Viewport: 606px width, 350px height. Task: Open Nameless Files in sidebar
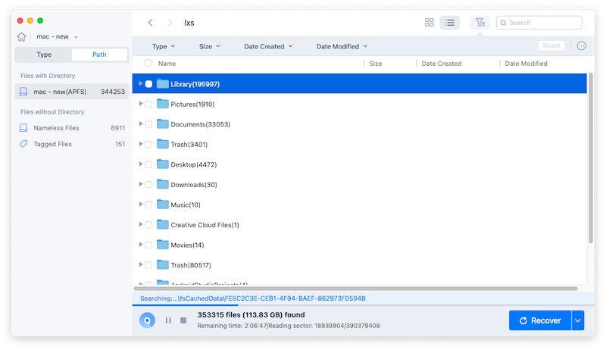tap(56, 128)
